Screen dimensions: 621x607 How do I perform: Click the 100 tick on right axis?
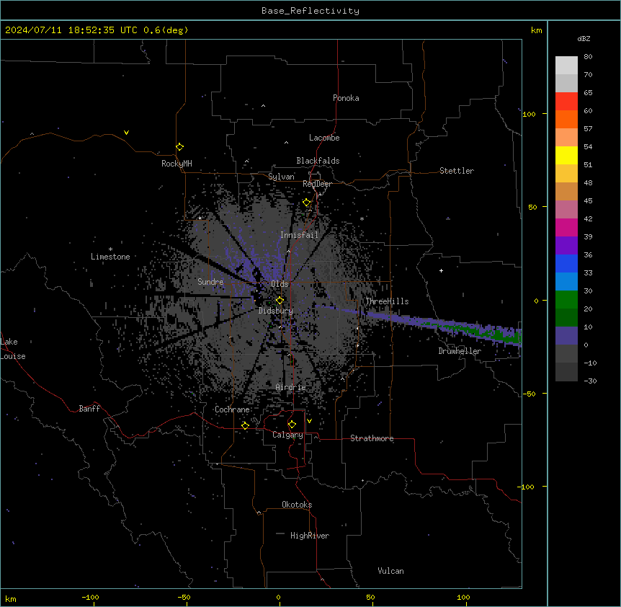click(x=529, y=114)
